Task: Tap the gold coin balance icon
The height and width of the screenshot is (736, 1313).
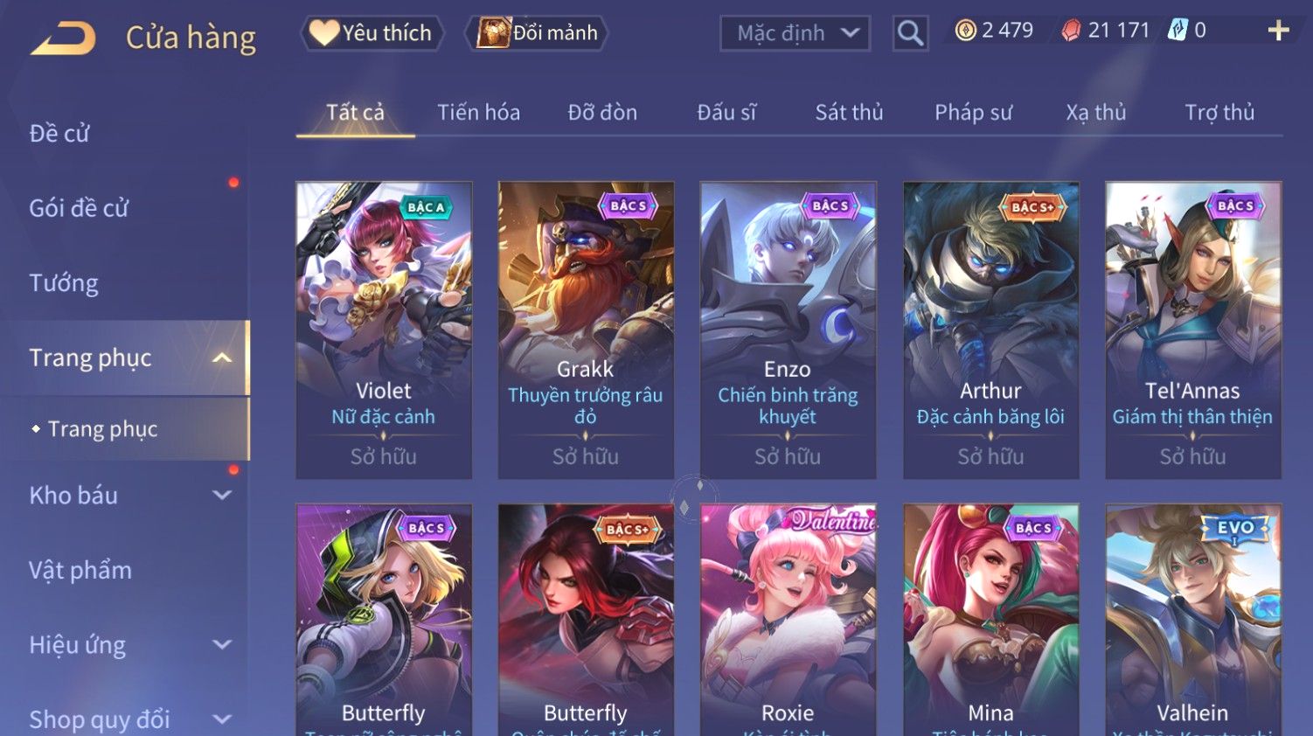Action: 965,31
